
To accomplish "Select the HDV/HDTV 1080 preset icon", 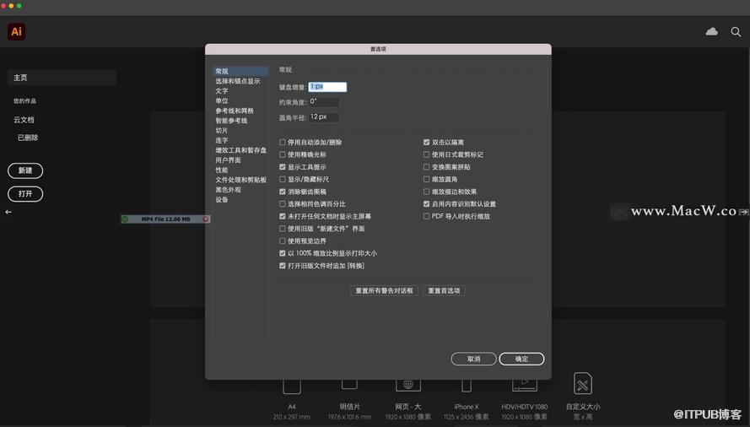I will 524,385.
